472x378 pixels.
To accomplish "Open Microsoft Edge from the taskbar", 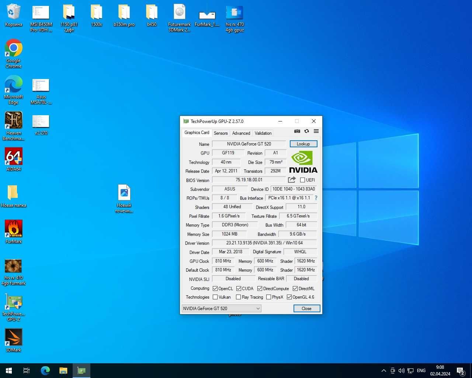I will (45, 371).
